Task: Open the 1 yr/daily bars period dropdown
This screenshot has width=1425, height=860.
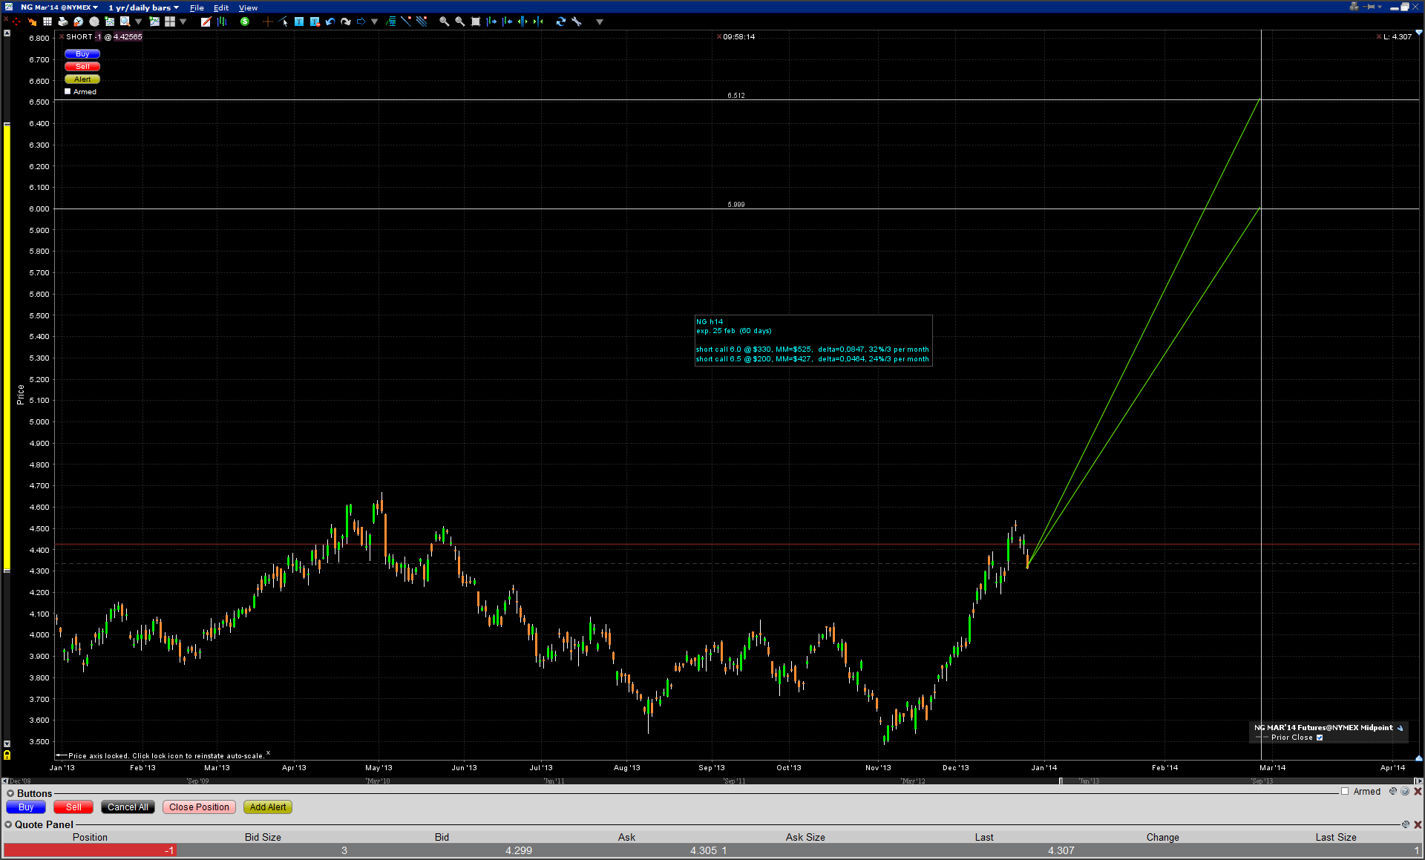Action: click(x=143, y=7)
